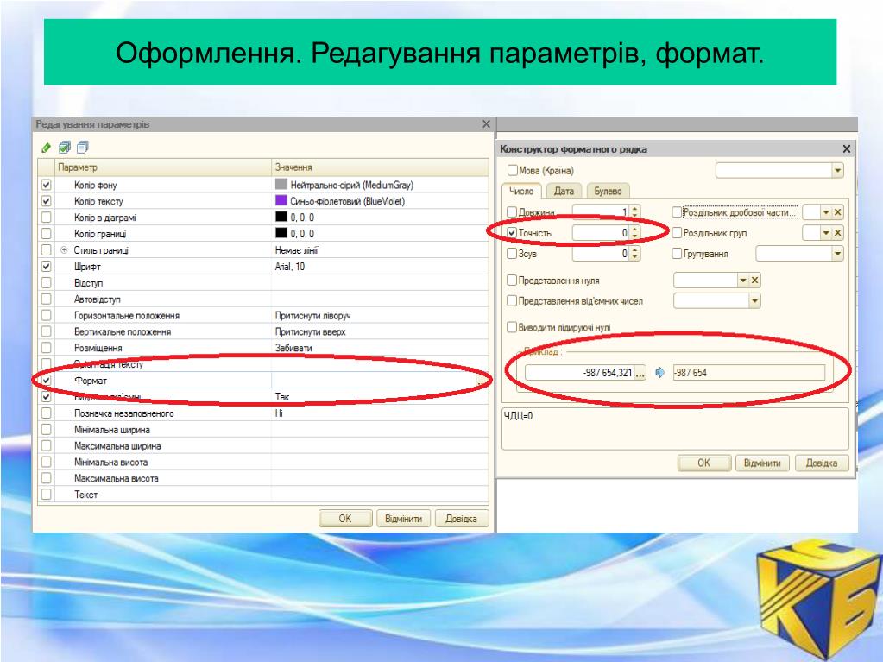Click blue arrow icon in example area
The width and height of the screenshot is (883, 662).
[x=660, y=373]
